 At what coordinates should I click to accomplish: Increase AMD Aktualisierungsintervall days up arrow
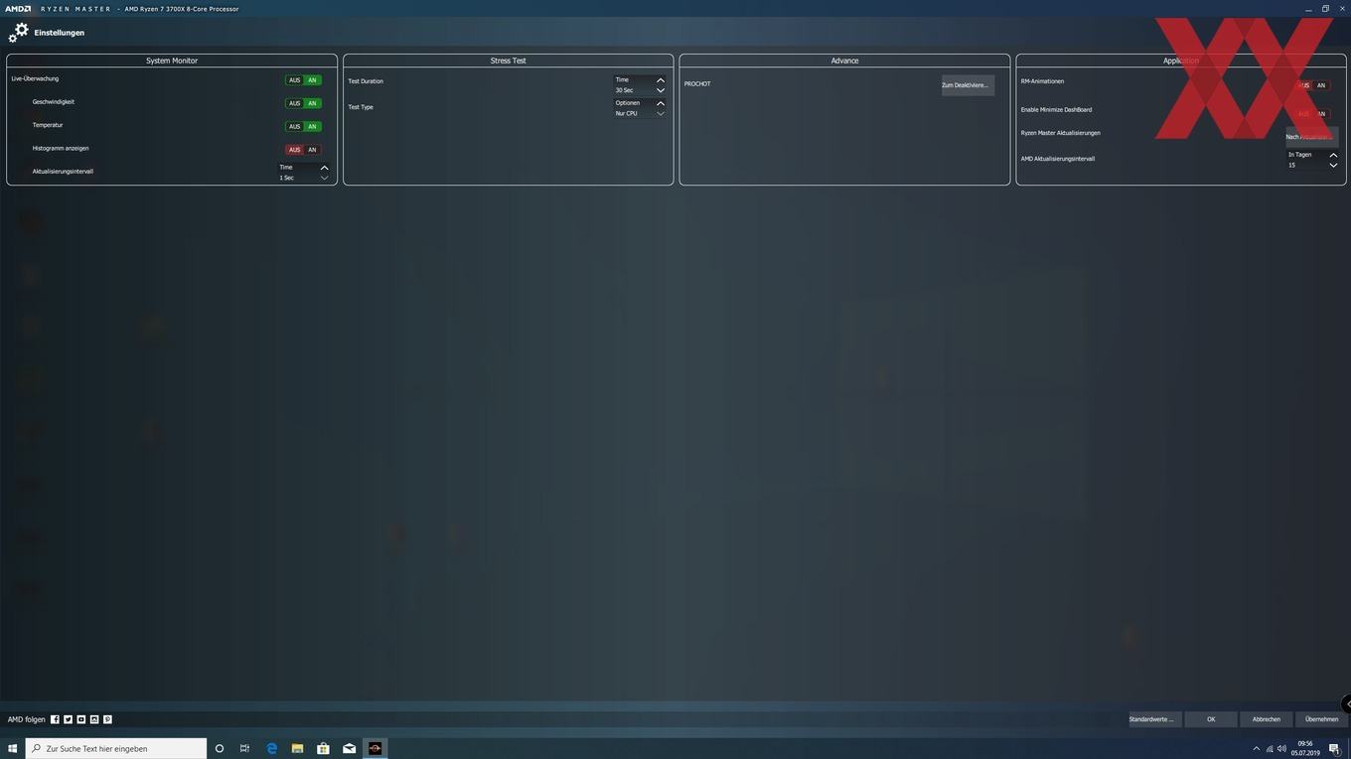tap(1333, 155)
